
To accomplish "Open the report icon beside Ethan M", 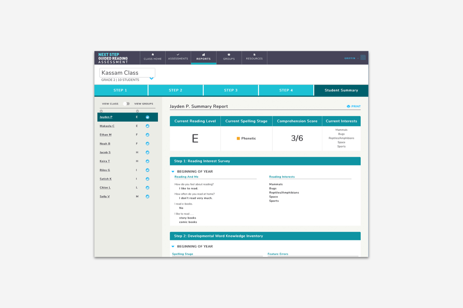I will click(x=147, y=135).
